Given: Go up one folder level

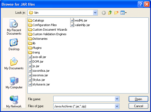Looking at the screenshot, I should 110,13.
